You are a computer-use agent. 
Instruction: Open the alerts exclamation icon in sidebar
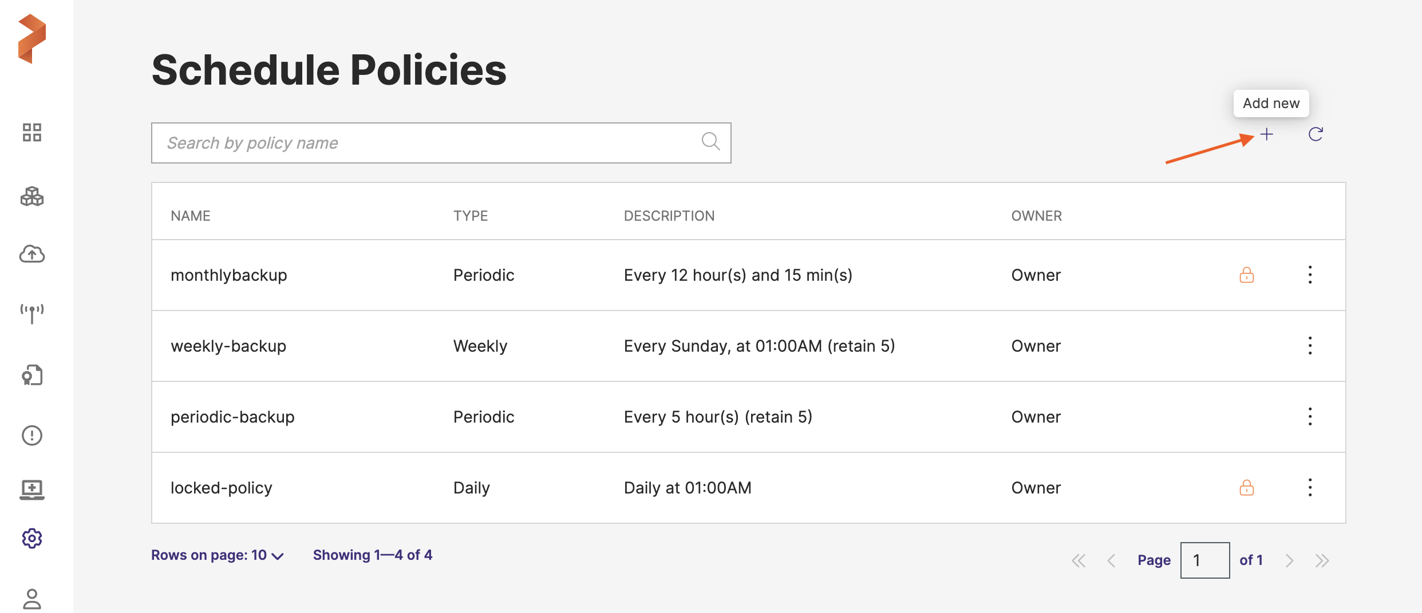pos(32,436)
